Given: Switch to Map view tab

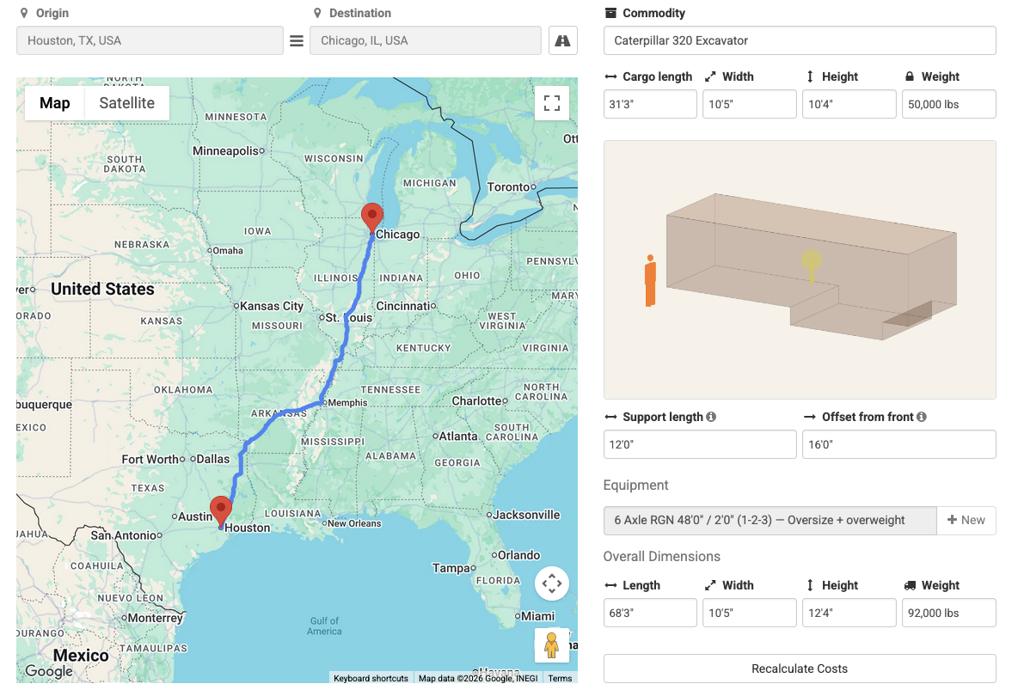Looking at the screenshot, I should tap(54, 103).
